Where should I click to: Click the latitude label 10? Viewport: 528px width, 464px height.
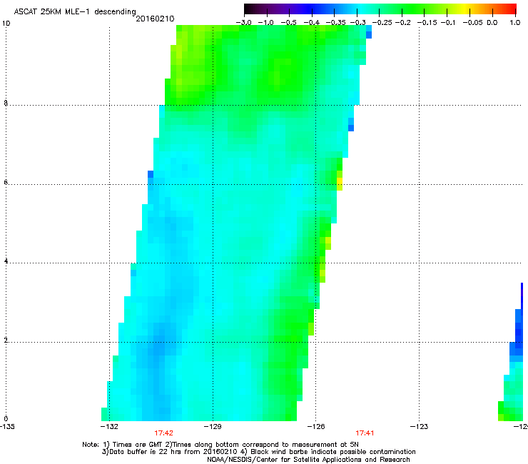(6, 24)
